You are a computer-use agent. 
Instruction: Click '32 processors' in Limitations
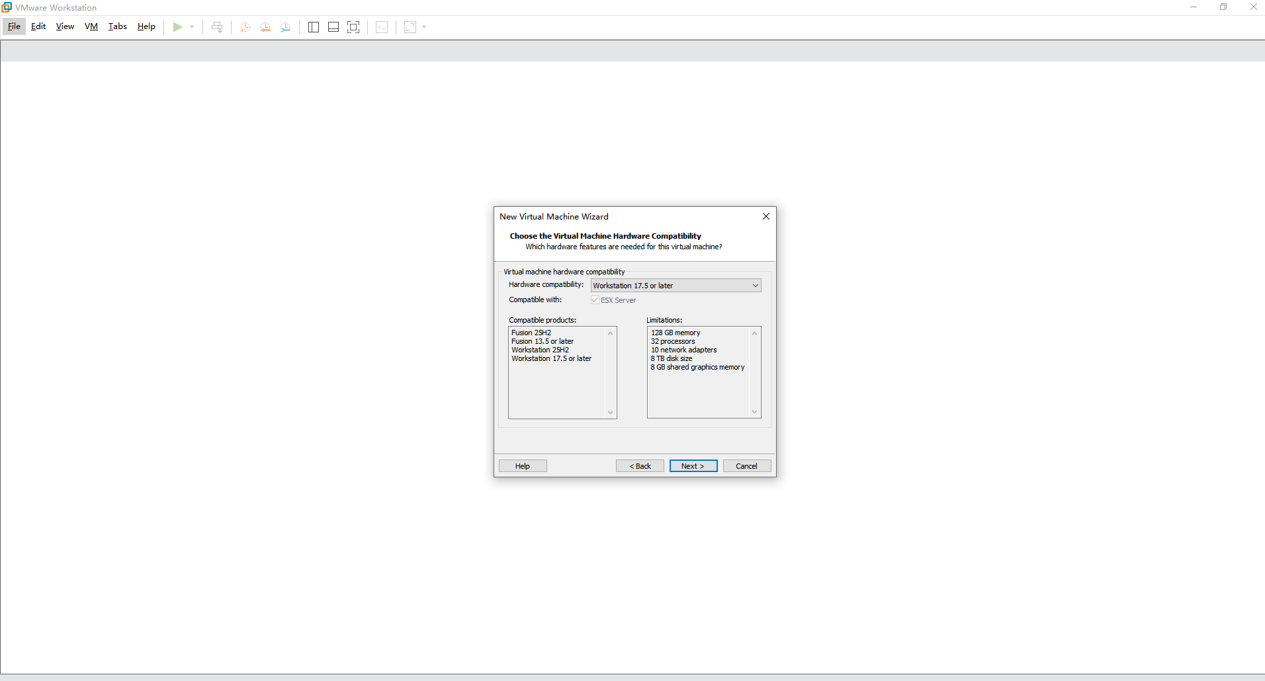click(x=673, y=341)
